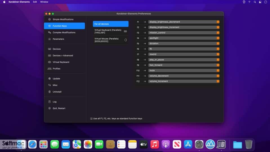270x152 pixels.
Task: Select the Virtual Keyboard sidebar icon
Action: click(x=50, y=62)
